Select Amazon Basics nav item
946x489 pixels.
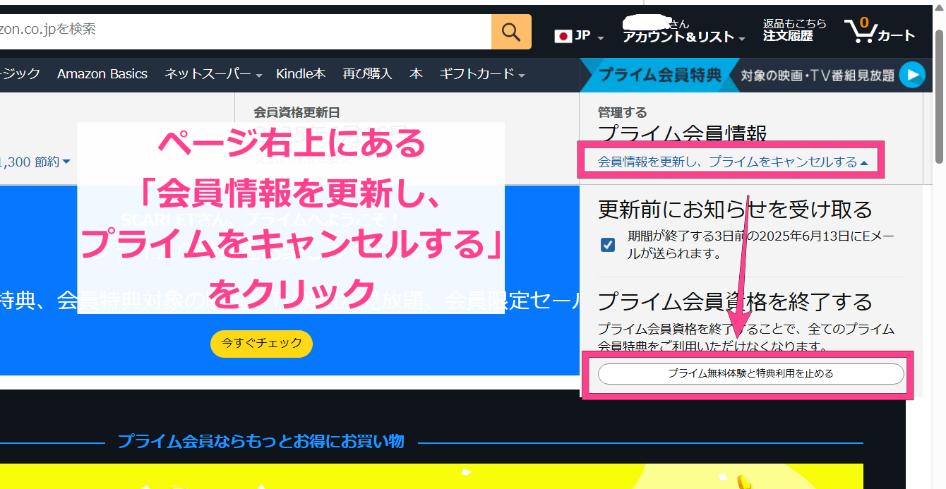[102, 74]
